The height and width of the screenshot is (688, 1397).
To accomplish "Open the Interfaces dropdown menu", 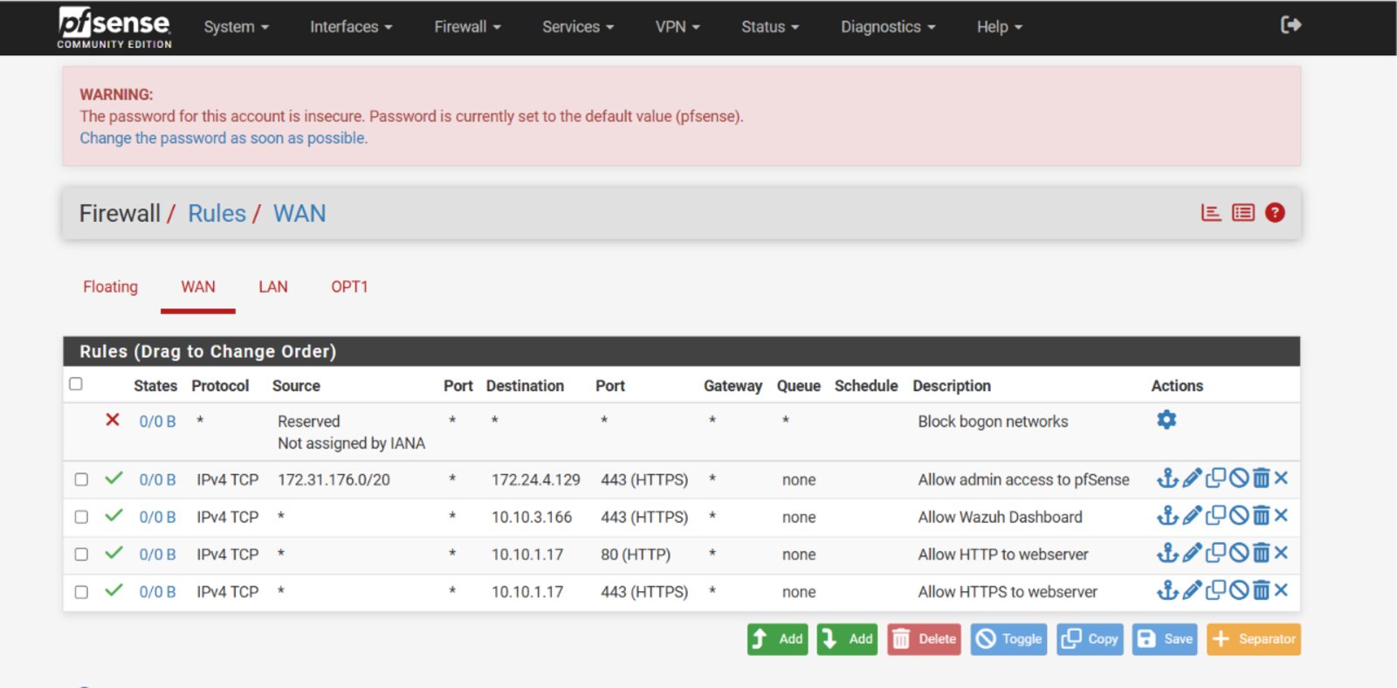I will coord(351,27).
